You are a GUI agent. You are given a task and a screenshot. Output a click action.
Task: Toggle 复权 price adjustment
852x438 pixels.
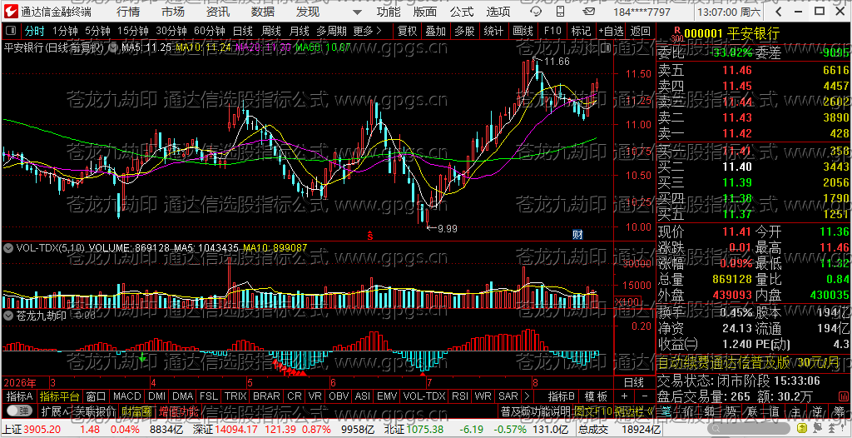[407, 32]
